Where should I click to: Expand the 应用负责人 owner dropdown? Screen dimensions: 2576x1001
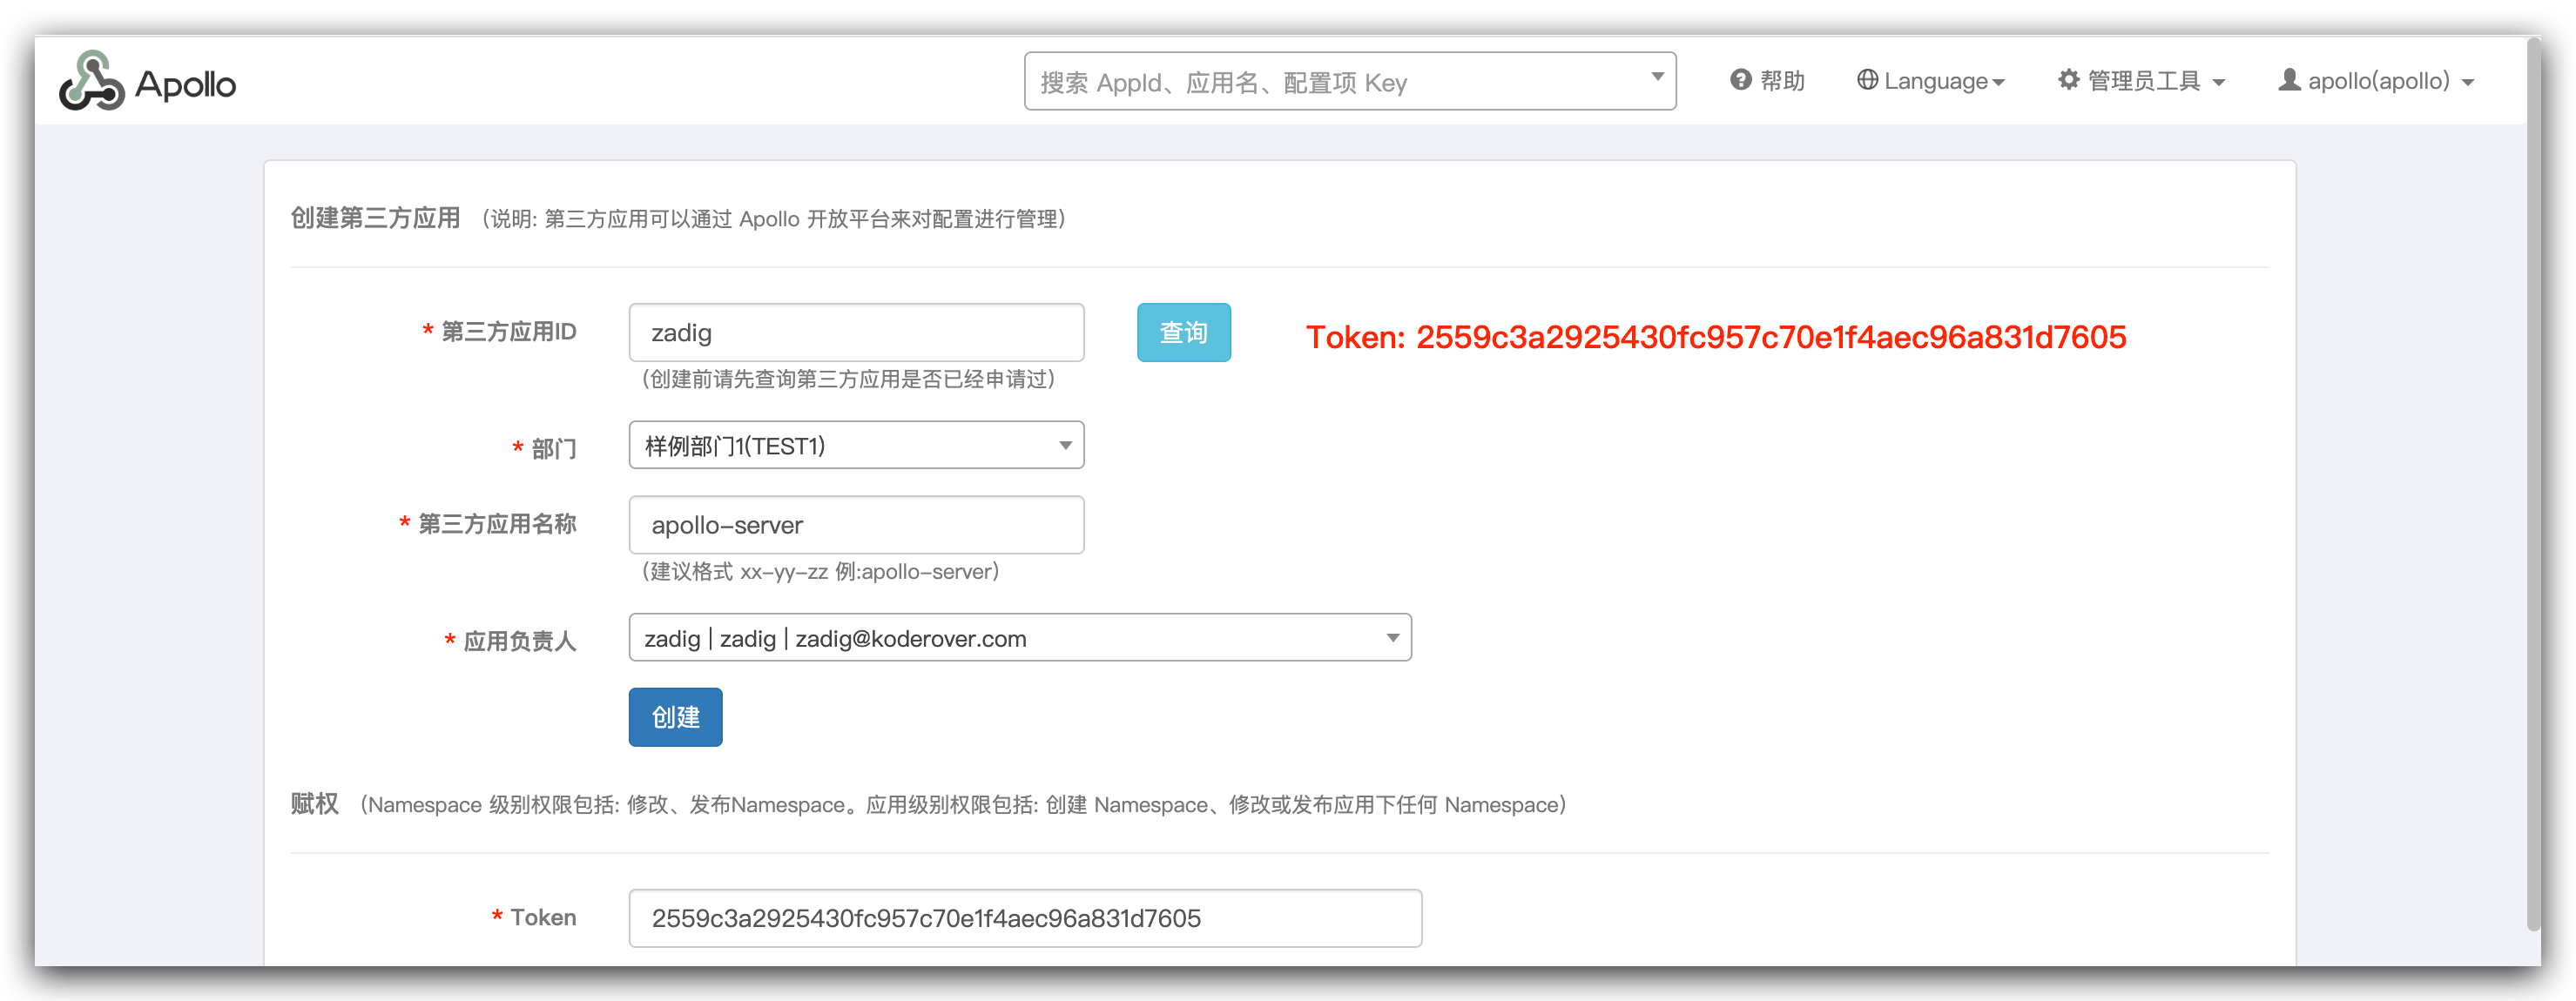pyautogui.click(x=1019, y=638)
